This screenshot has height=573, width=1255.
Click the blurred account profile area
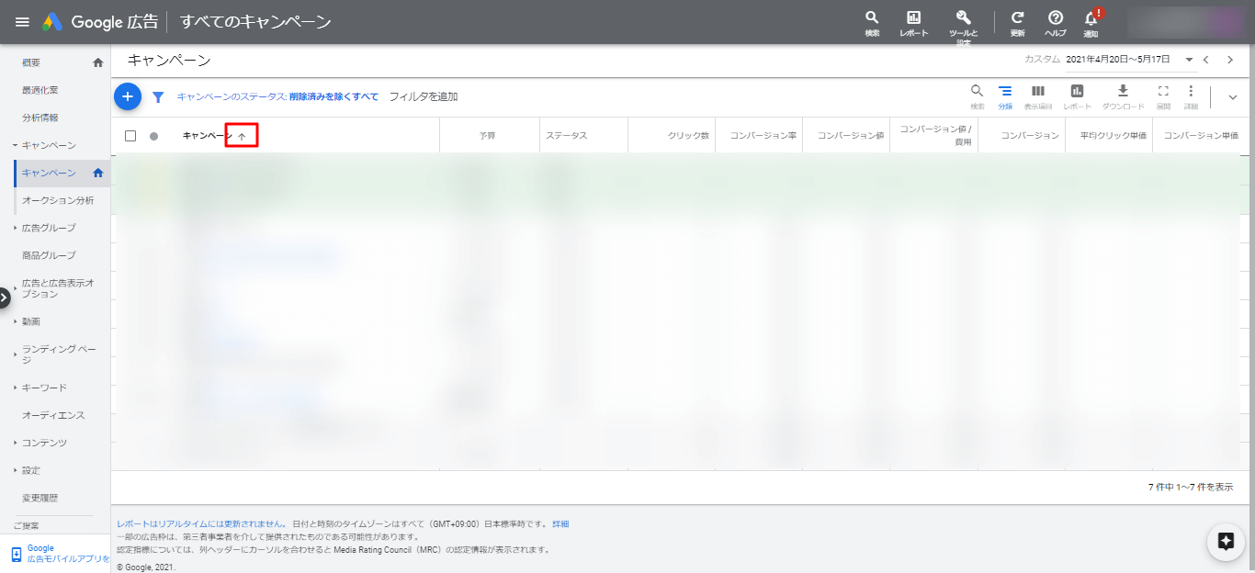coord(1185,22)
